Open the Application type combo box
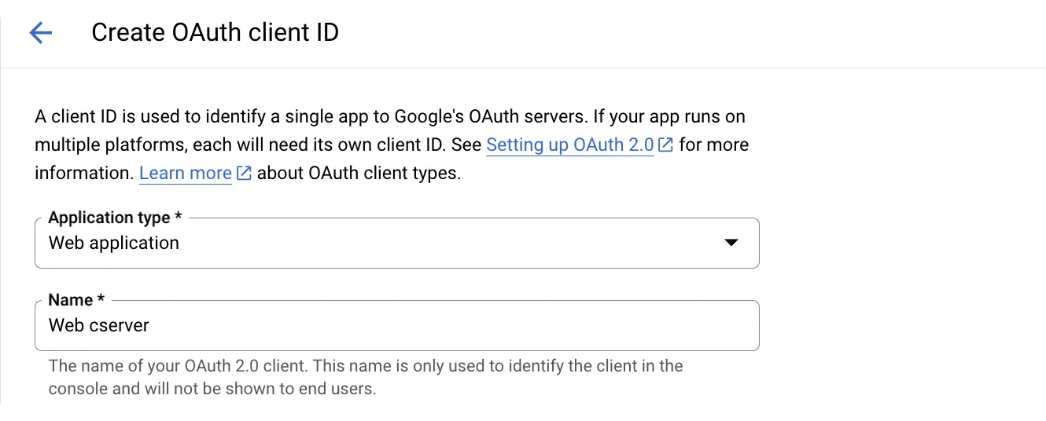Viewport: 1046px width, 421px height. (x=397, y=243)
